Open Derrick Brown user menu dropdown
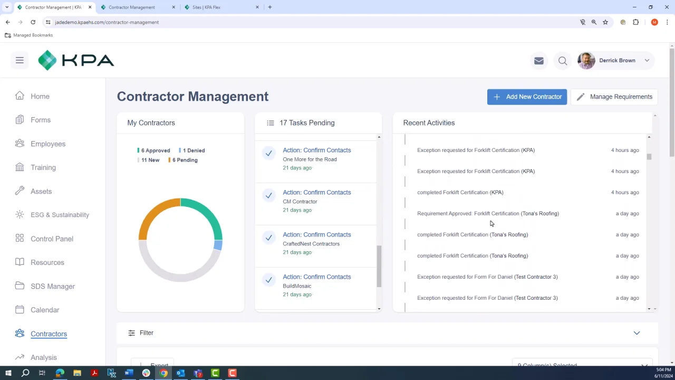The image size is (675, 380). 647,61
